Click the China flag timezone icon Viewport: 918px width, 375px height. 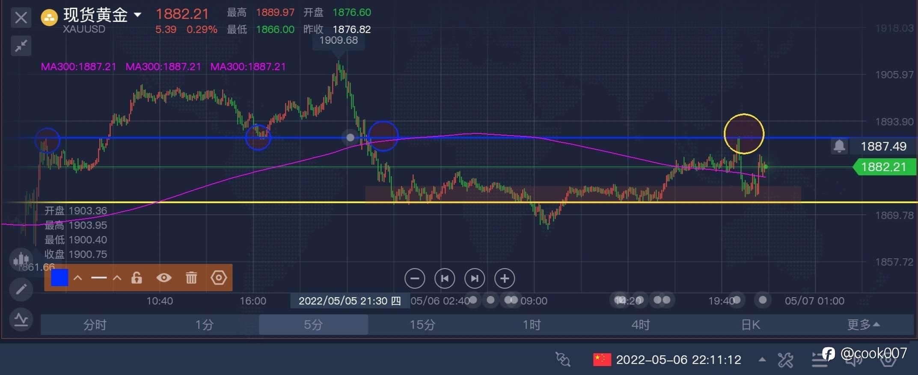pyautogui.click(x=602, y=360)
